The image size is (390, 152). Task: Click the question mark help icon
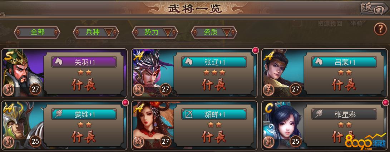click(380, 29)
